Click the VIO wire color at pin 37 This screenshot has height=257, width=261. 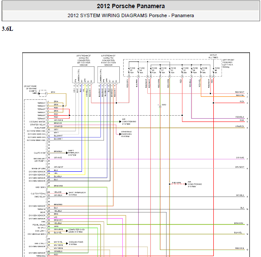tap(56, 217)
